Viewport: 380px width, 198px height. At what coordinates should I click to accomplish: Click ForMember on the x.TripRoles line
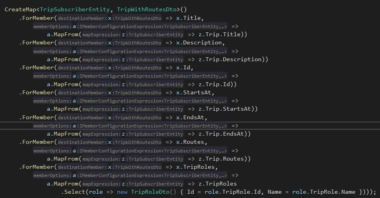(38, 167)
